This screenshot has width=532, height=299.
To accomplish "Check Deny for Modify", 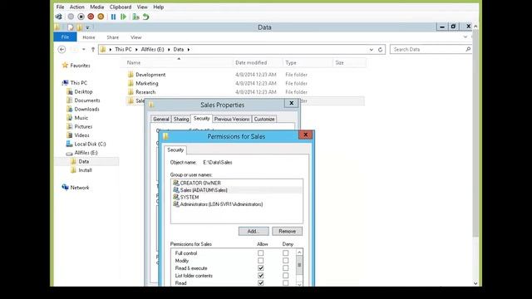I will point(286,260).
